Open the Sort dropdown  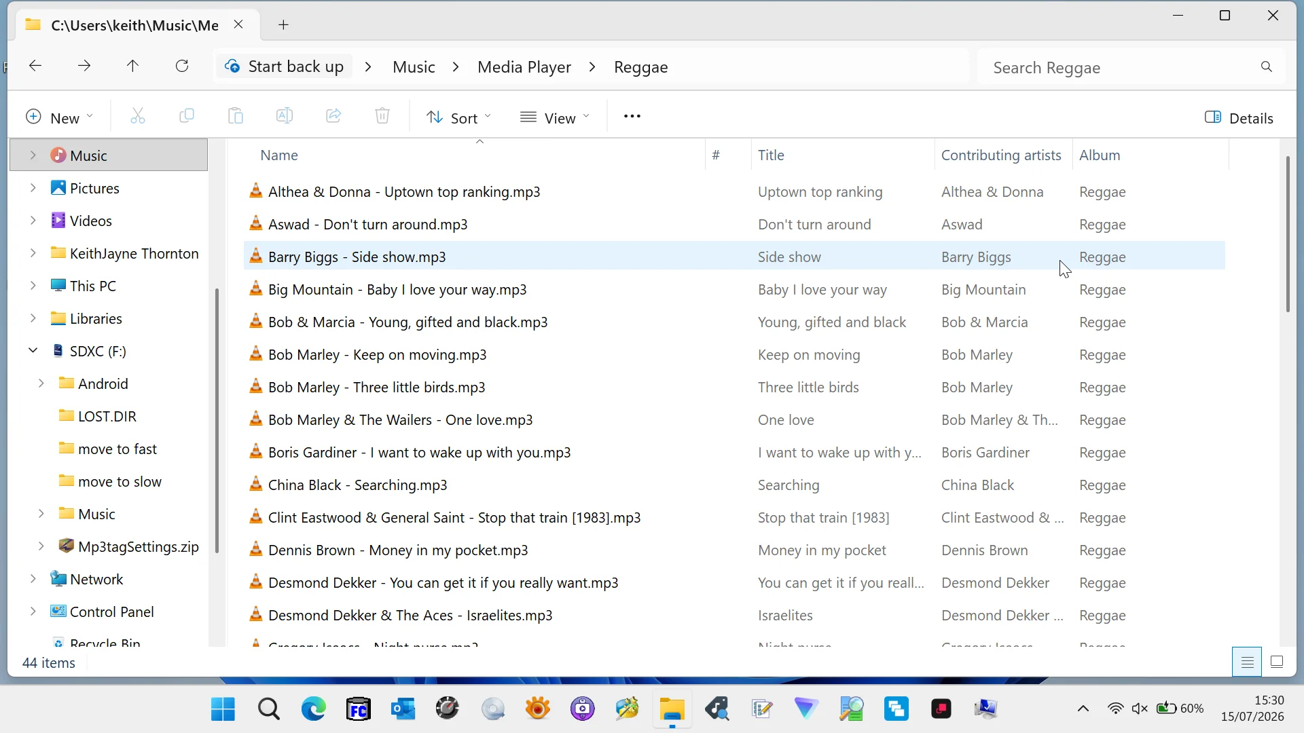(459, 118)
